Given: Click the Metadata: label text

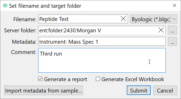Looking at the screenshot, I should 24,42.
